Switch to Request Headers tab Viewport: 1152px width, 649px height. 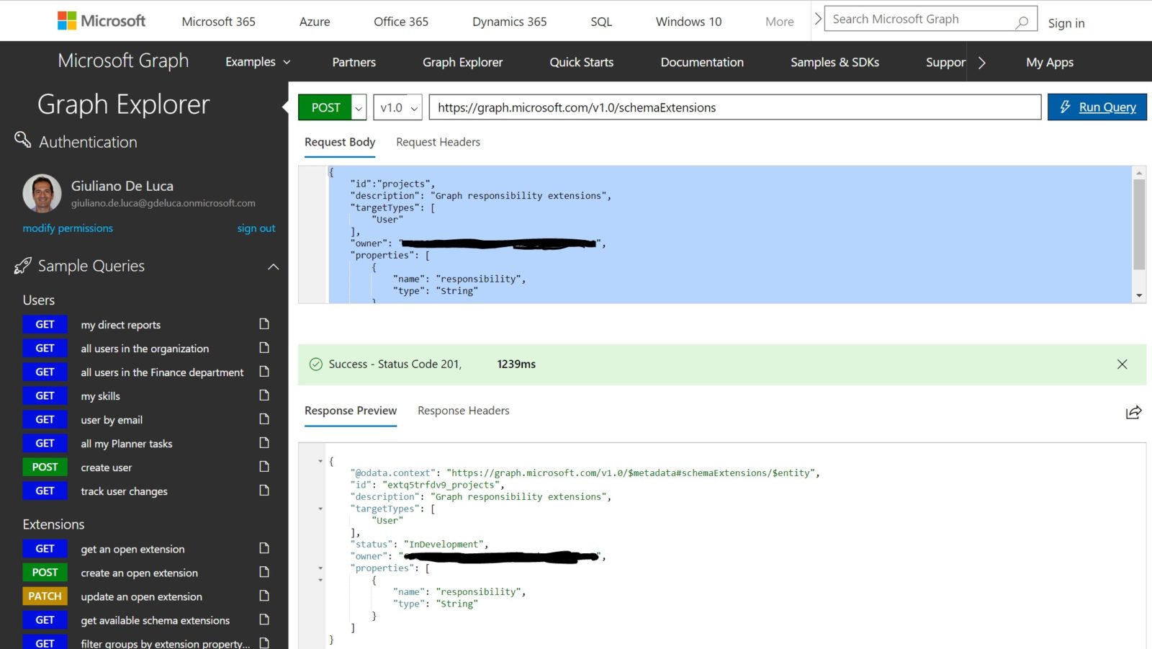pyautogui.click(x=438, y=142)
